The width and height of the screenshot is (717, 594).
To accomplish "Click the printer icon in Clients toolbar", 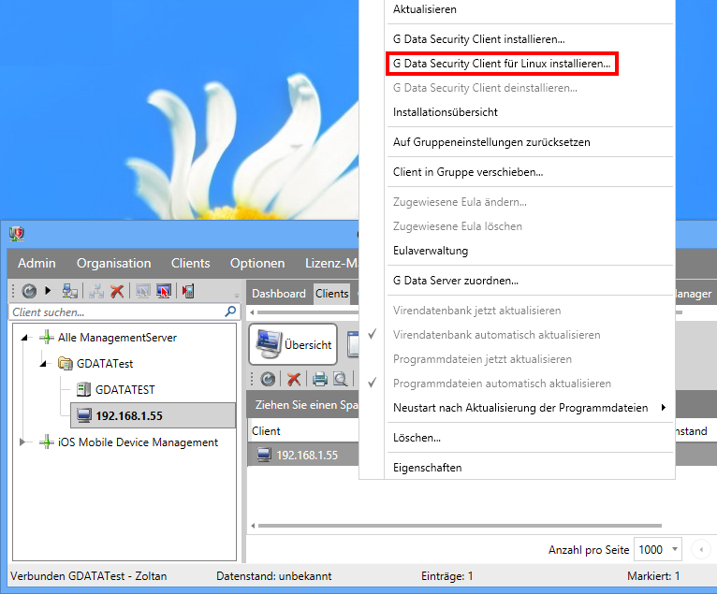I will pos(319,379).
